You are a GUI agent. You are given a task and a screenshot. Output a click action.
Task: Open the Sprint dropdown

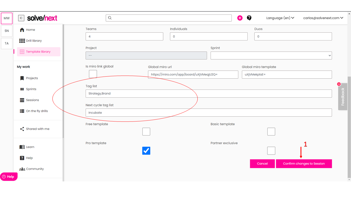click(271, 56)
